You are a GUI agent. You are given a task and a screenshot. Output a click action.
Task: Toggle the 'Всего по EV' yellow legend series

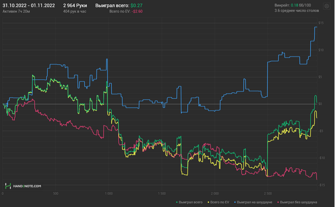click(x=218, y=202)
